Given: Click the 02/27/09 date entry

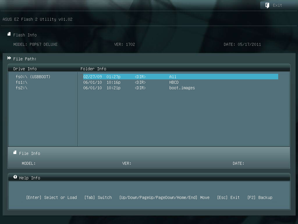Looking at the screenshot, I should tap(93, 77).
